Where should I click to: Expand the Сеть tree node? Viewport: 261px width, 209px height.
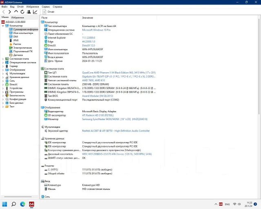[3, 81]
